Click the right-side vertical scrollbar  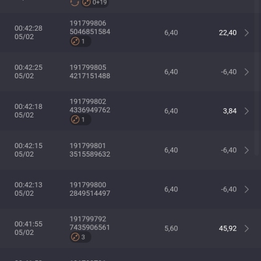257,78
